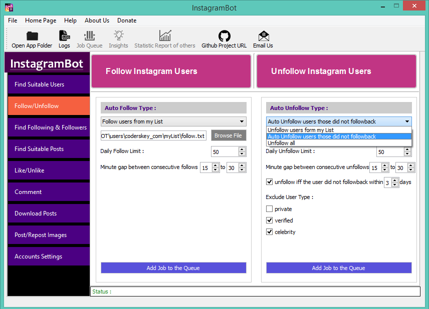Click the Job Queue toolbar icon
Viewport: 429px width, 309px height.
click(89, 36)
